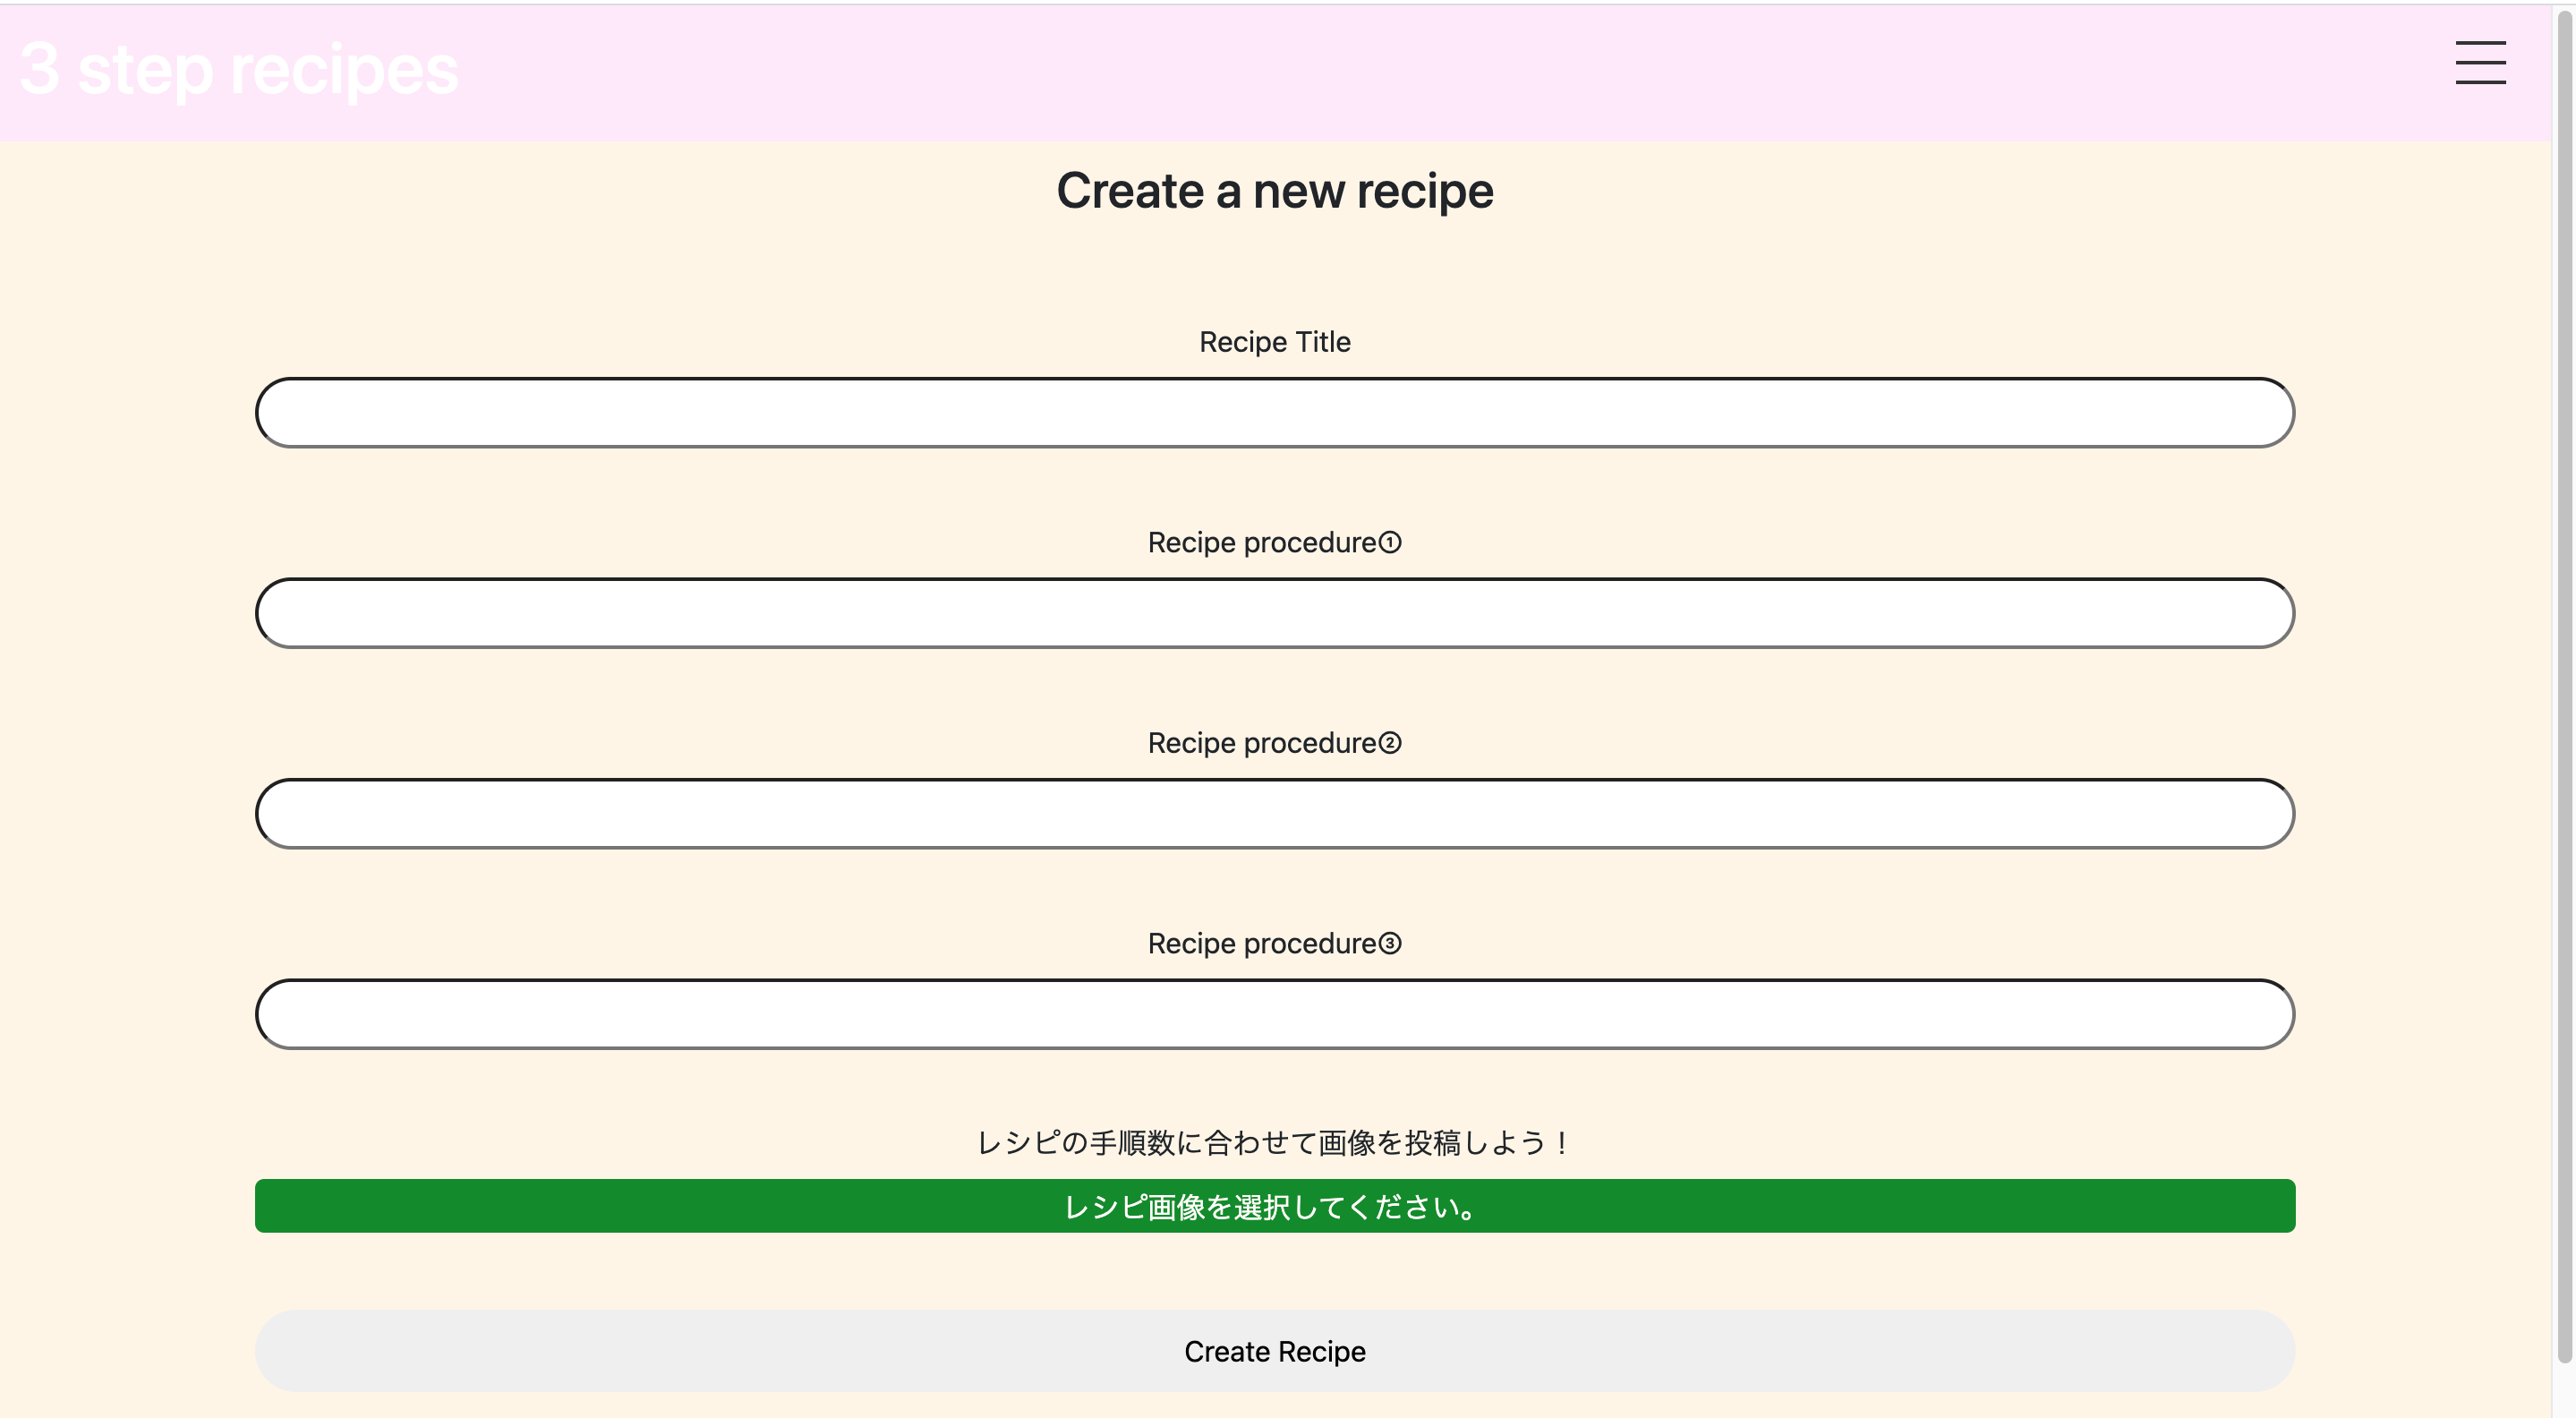This screenshot has height=1418, width=2576.
Task: Click the Recipe procedure② input box
Action: pyautogui.click(x=1275, y=813)
